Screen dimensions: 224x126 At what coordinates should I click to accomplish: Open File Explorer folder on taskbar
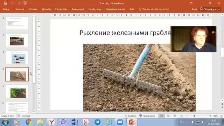40,122
